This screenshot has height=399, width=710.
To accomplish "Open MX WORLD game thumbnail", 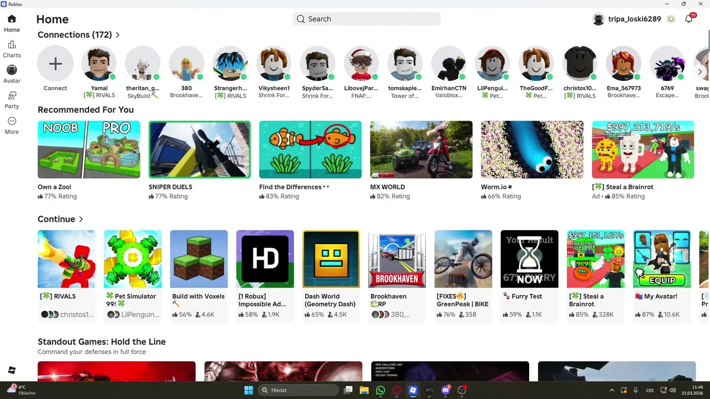I will coord(421,150).
